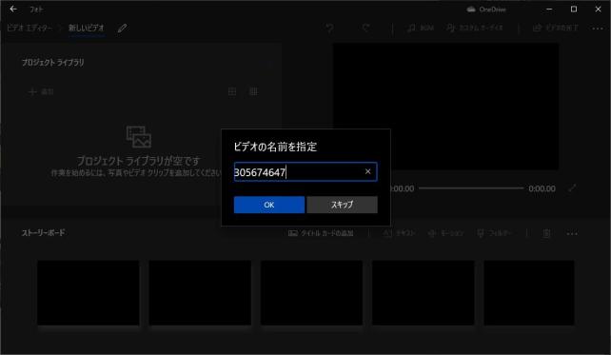This screenshot has height=355, width=611.
Task: Open the ビデオ エディター breadcrumb
Action: click(30, 28)
